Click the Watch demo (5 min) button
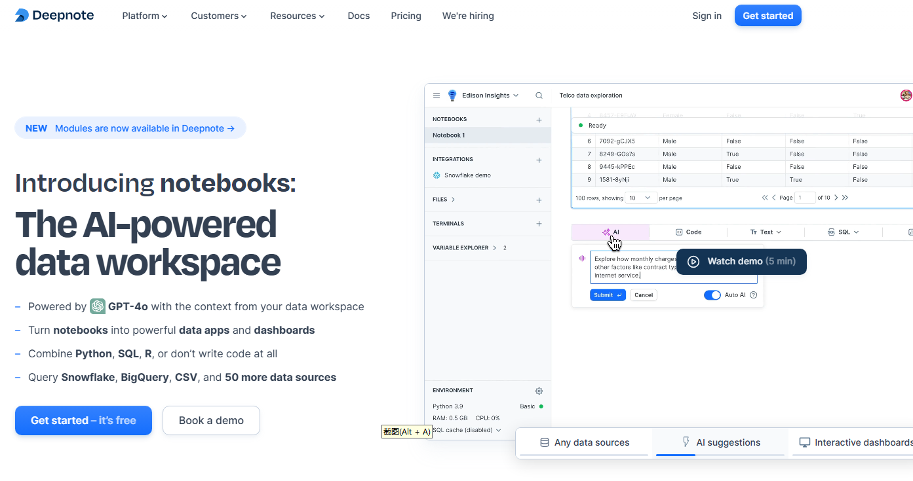Viewport: 913px width, 481px height. click(x=741, y=262)
